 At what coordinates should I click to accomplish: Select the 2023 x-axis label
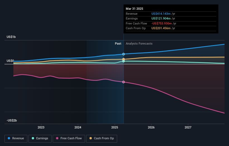point(41,127)
